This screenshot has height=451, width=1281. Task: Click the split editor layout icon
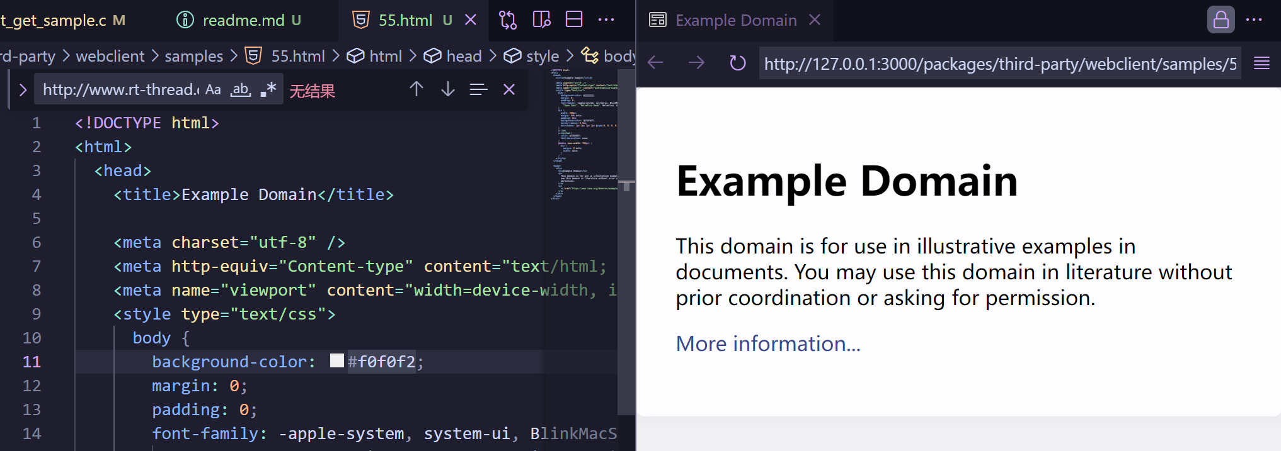point(574,20)
